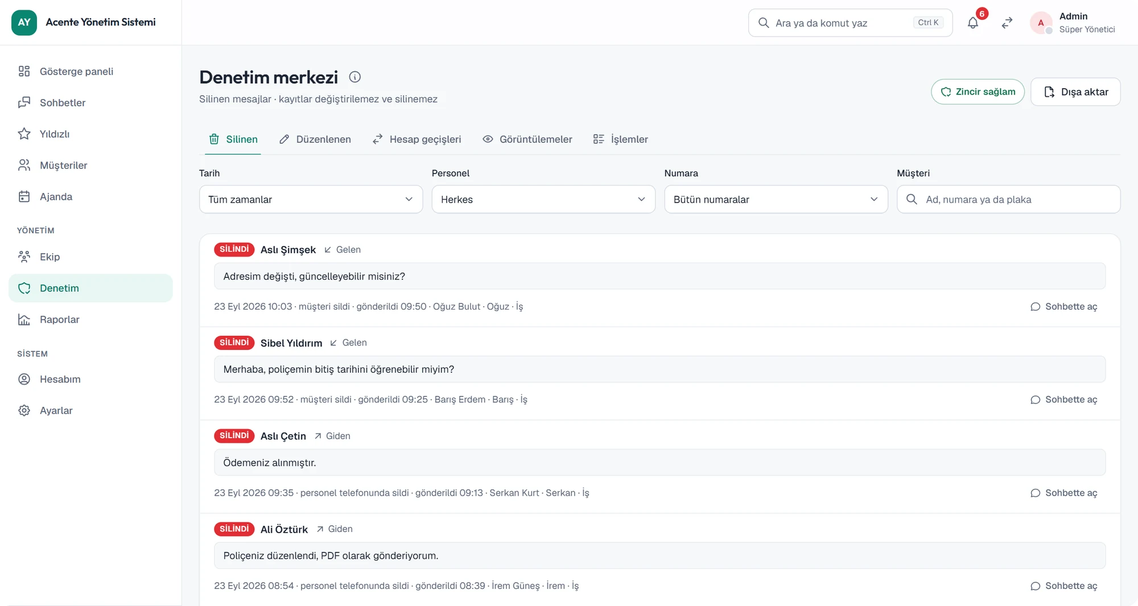Click message 'Adresim değişti, güncelleyebilir misiniz?'
Viewport: 1138px width, 606px height.
click(x=660, y=276)
